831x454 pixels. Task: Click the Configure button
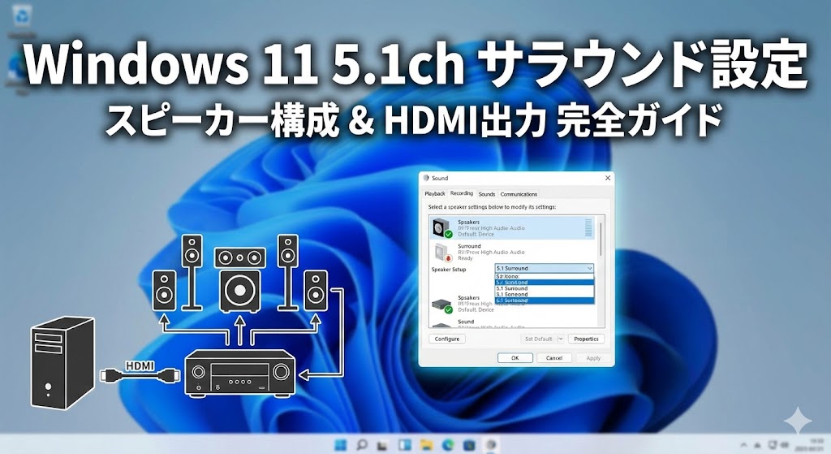coord(447,339)
